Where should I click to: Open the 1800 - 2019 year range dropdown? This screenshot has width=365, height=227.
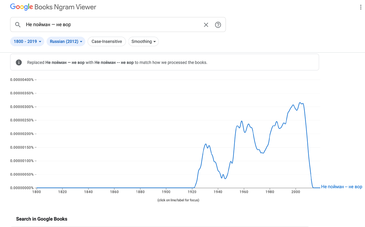click(x=27, y=41)
